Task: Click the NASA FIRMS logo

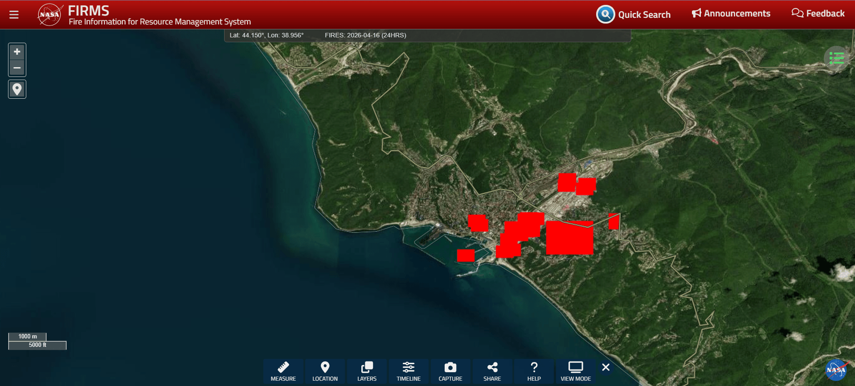Action: [x=49, y=15]
